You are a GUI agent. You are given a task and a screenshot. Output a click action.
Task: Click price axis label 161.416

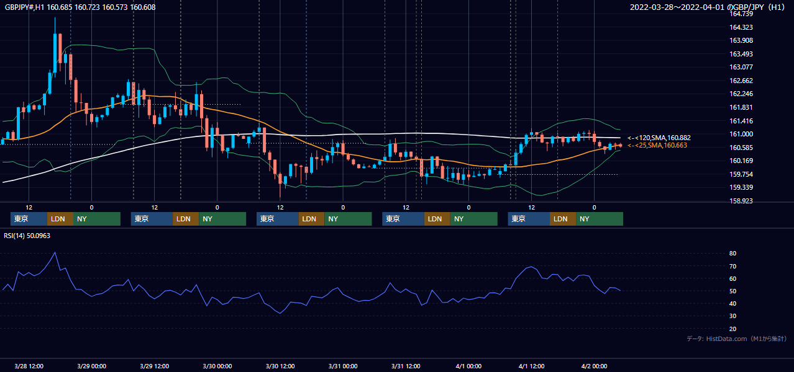point(741,121)
